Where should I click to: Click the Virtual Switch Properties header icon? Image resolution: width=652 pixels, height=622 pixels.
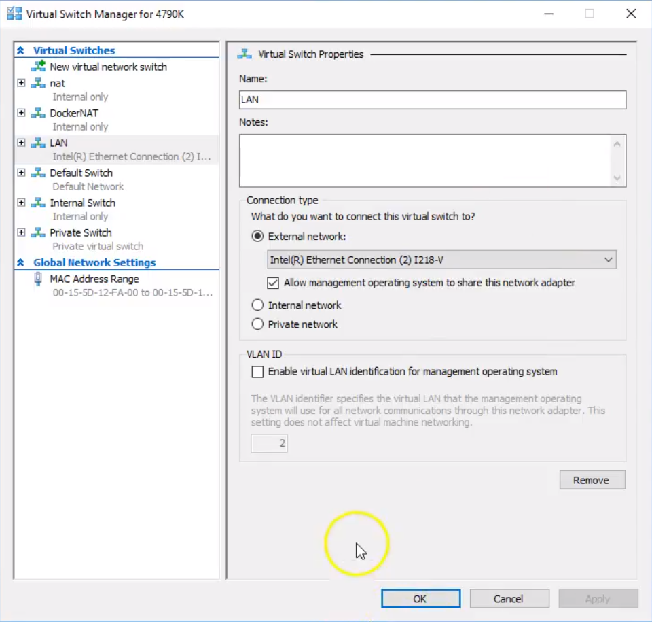[242, 54]
